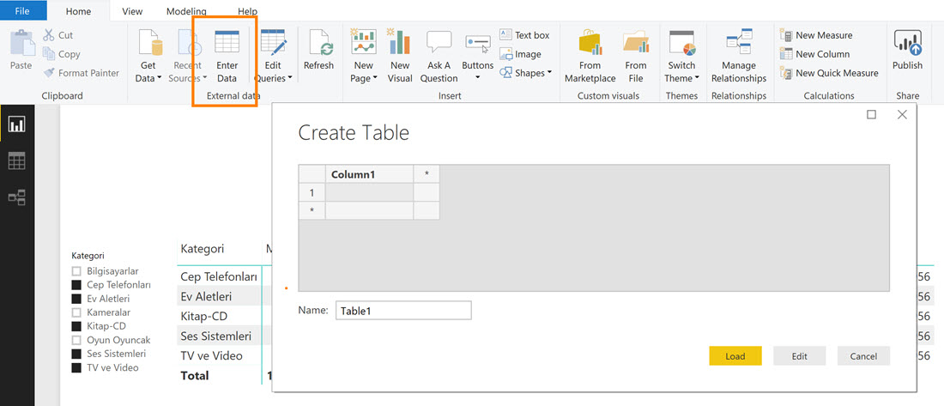Click the table Name input field

403,311
